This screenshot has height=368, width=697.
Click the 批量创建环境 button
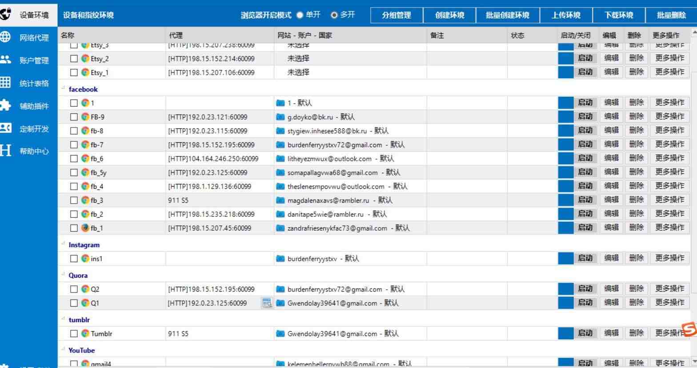point(508,15)
